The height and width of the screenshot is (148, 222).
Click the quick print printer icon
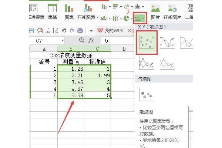coord(80,31)
